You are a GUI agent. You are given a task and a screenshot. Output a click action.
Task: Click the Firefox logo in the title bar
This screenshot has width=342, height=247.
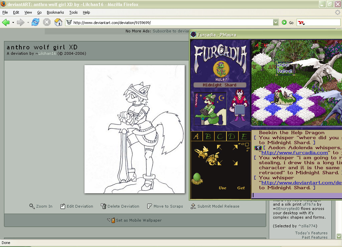[3, 4]
